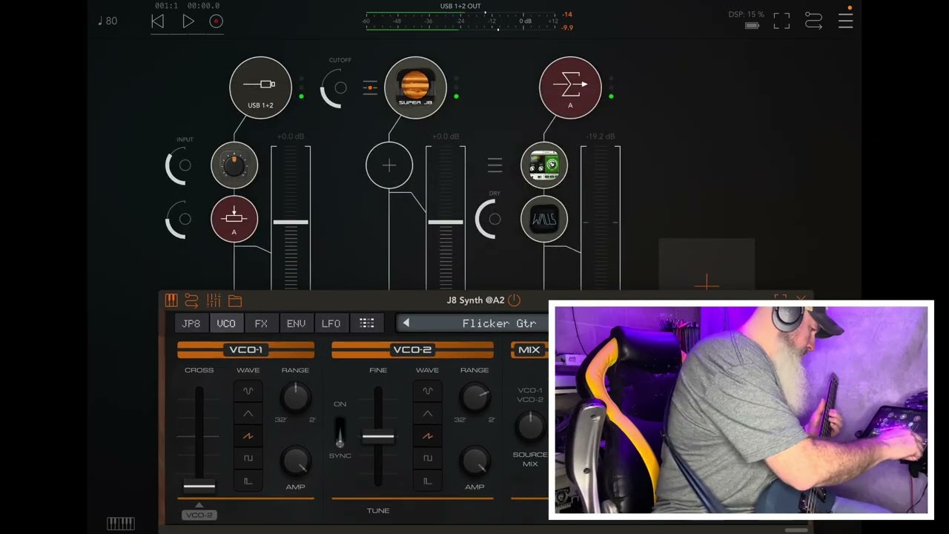The width and height of the screenshot is (949, 534).
Task: Open the USB 1+2 input source node
Action: pos(260,88)
